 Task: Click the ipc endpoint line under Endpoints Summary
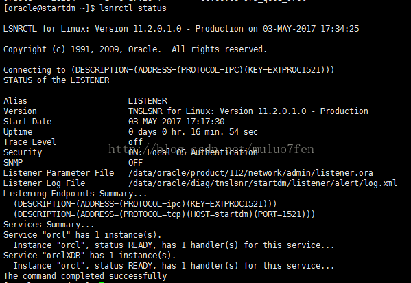pyautogui.click(x=145, y=204)
